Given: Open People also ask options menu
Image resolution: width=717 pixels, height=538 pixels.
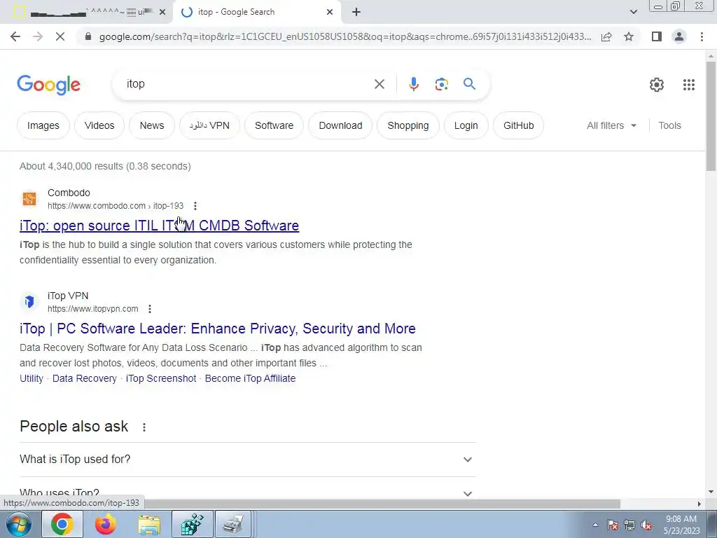Looking at the screenshot, I should click(144, 427).
